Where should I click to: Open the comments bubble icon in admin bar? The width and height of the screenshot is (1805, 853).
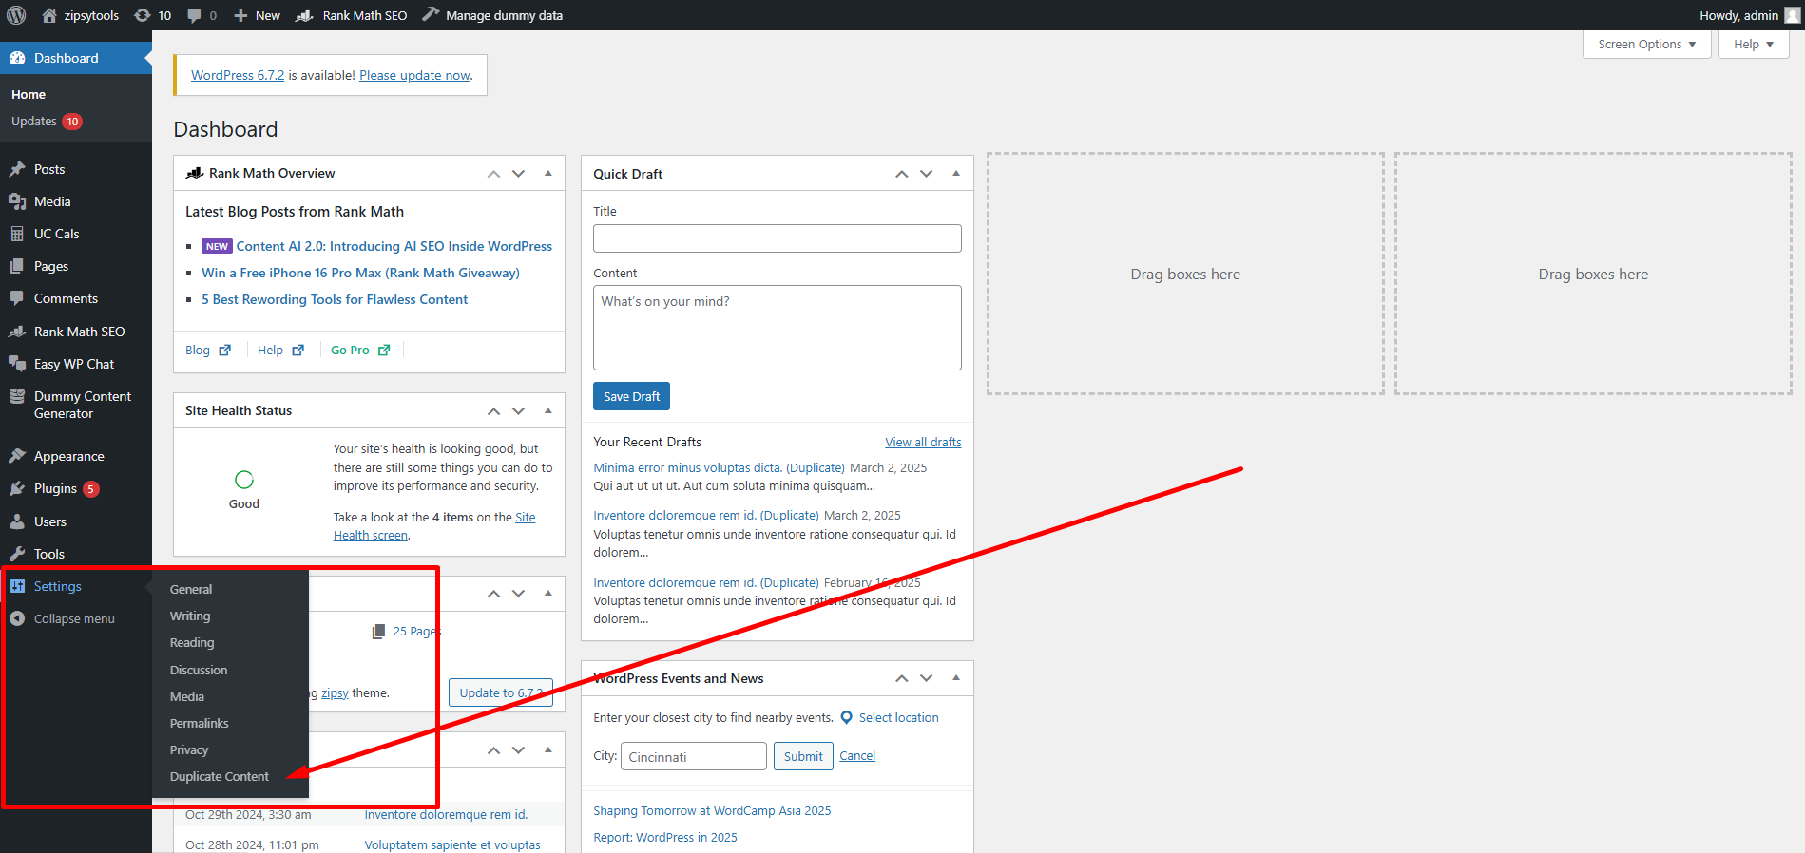202,15
